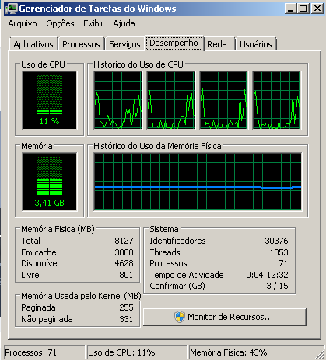Screen dimensions: 326x361
Task: Switch to the Usuários tab
Action: [256, 44]
